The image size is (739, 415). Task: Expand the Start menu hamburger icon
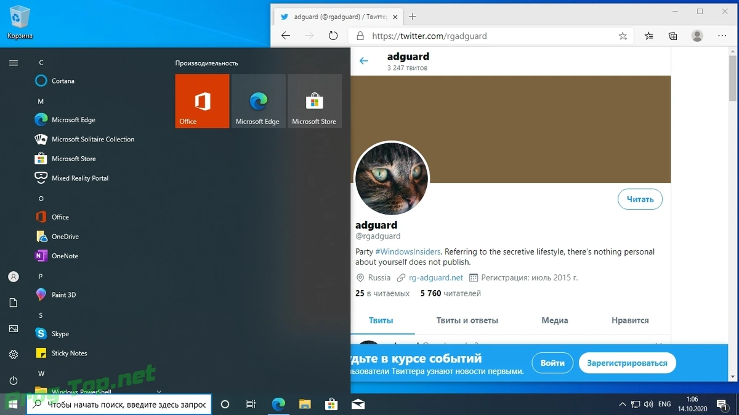[x=14, y=63]
